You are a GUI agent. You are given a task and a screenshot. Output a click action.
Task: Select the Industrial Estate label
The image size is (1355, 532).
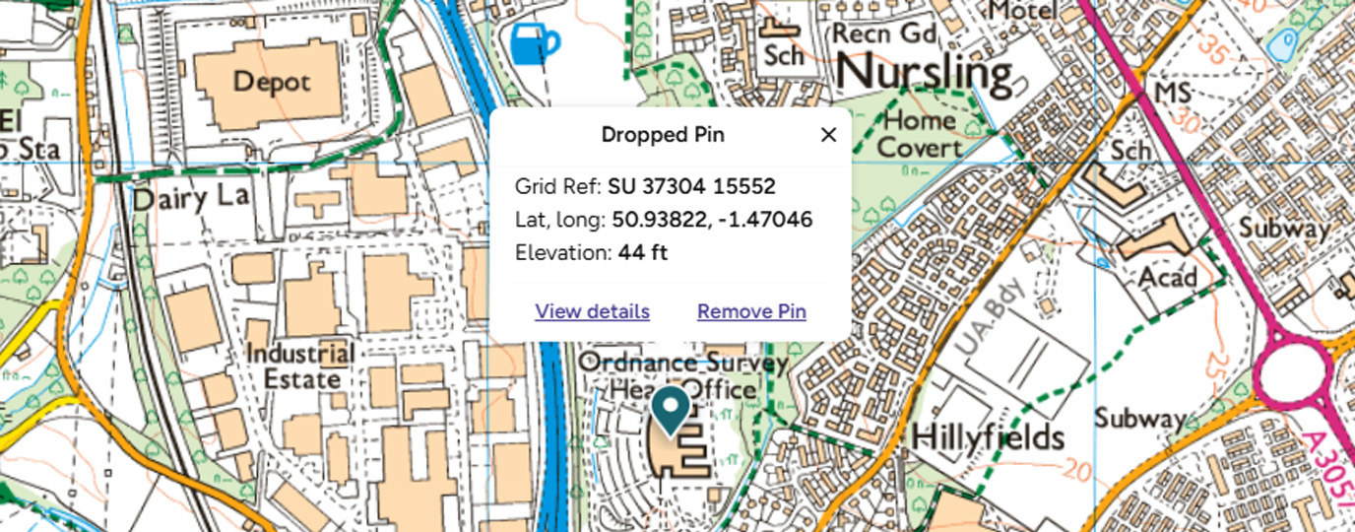[x=300, y=366]
